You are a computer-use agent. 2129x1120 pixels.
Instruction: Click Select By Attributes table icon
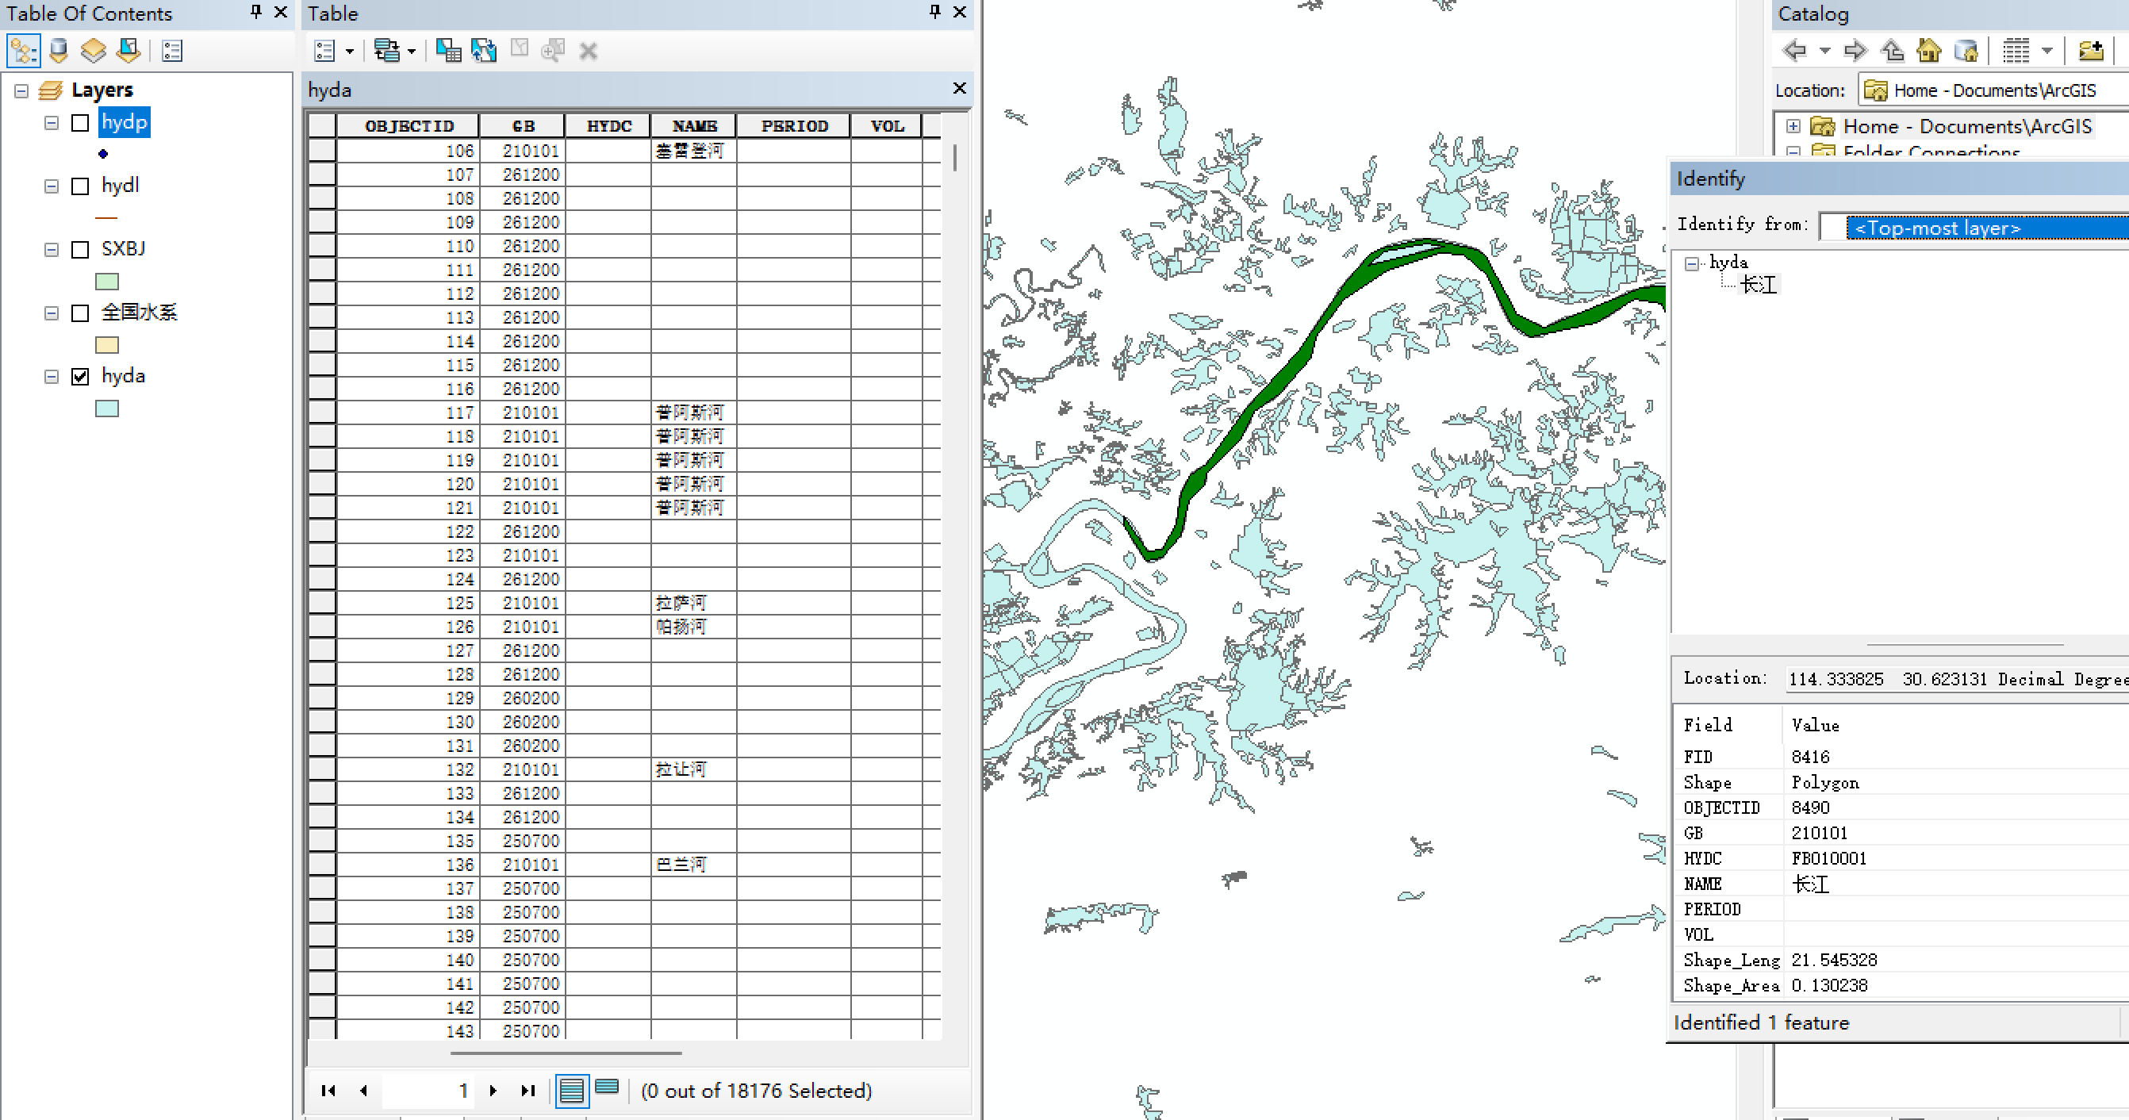point(448,52)
